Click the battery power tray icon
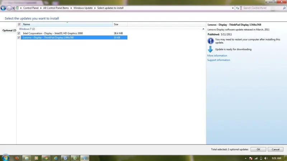This screenshot has width=287, height=161. coord(261,158)
